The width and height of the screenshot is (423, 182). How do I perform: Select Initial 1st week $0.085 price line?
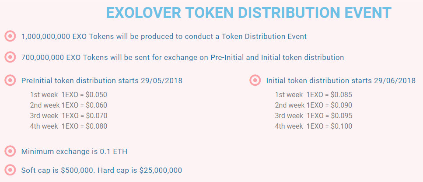pyautogui.click(x=314, y=94)
